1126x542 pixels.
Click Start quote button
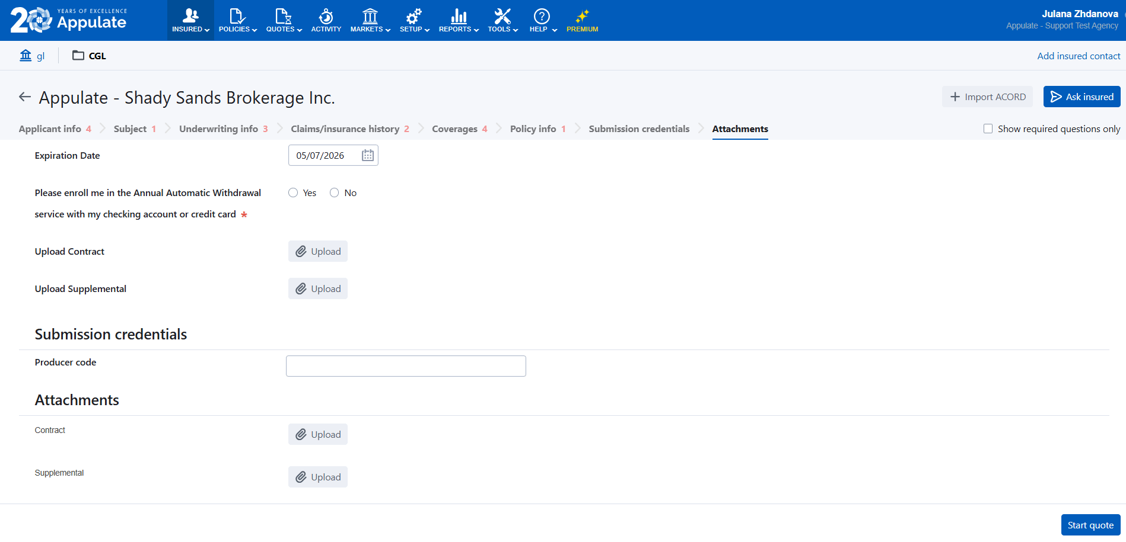[1090, 525]
